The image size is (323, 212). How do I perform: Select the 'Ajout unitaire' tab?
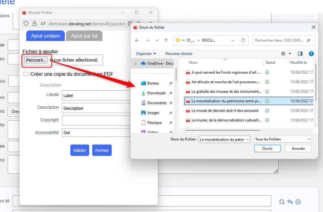45,36
